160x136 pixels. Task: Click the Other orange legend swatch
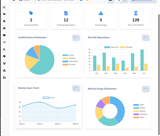click(x=136, y=117)
